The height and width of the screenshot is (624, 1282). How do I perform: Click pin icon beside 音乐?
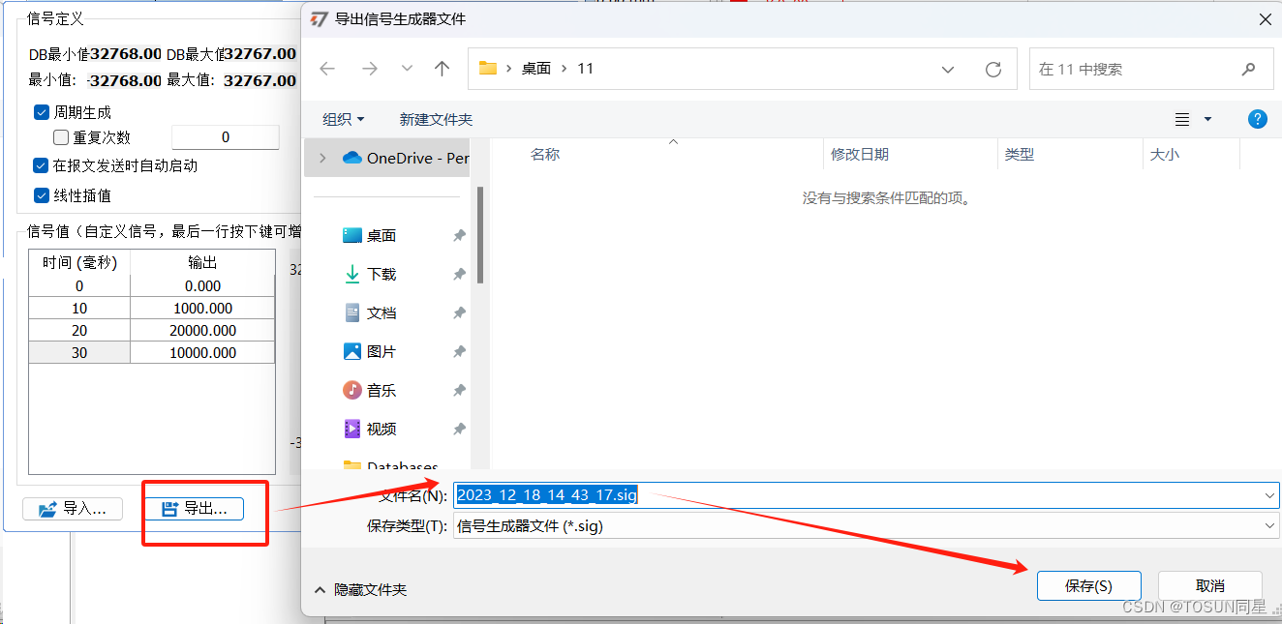point(460,390)
